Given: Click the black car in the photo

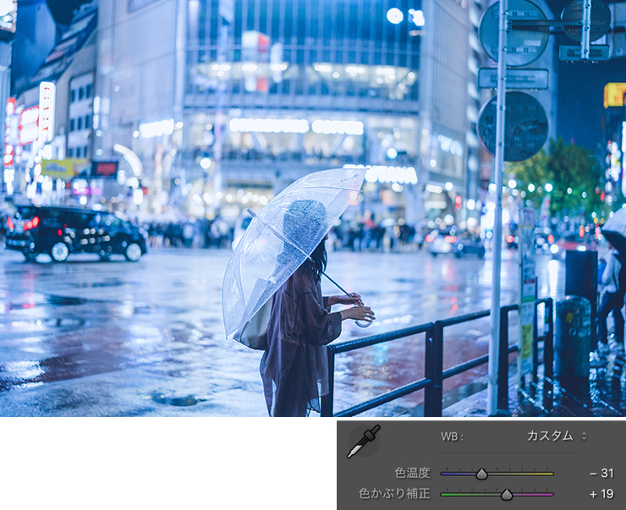Looking at the screenshot, I should (75, 233).
